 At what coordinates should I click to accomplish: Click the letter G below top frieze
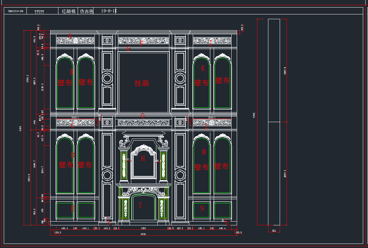(x=129, y=49)
